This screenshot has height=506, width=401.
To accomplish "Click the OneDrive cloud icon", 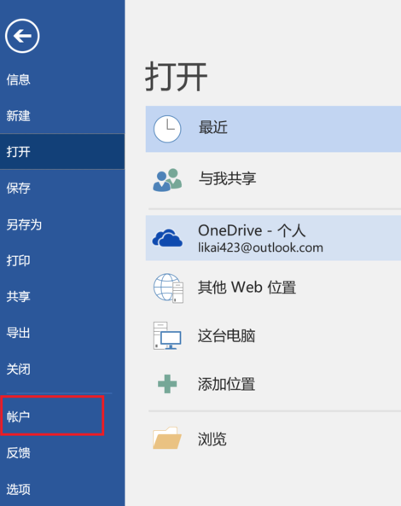I will pos(167,238).
